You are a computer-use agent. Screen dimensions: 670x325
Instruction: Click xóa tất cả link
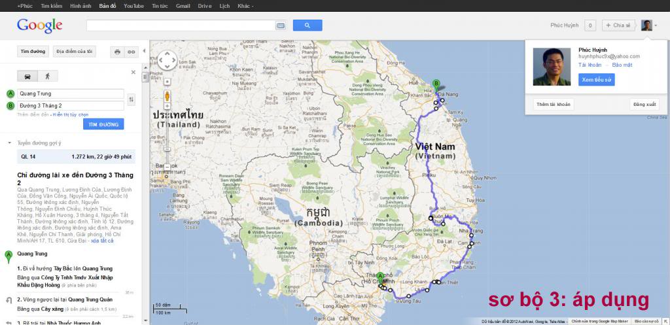(102, 241)
